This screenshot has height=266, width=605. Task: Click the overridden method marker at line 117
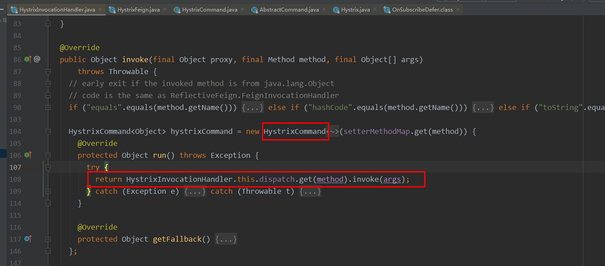pos(27,239)
